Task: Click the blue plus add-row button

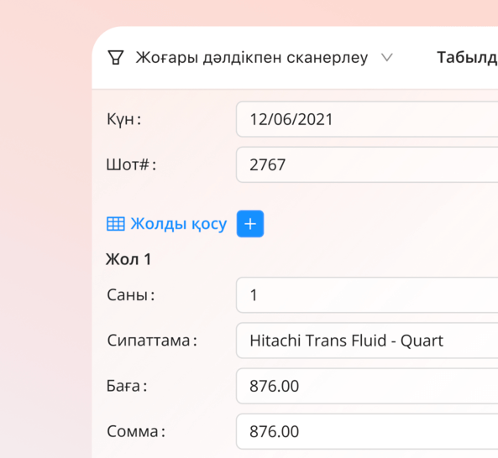Action: [250, 224]
